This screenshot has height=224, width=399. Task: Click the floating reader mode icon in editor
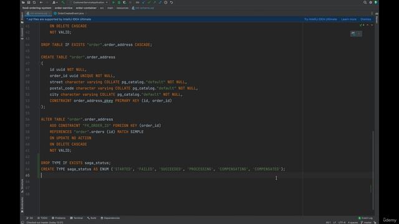click(353, 34)
